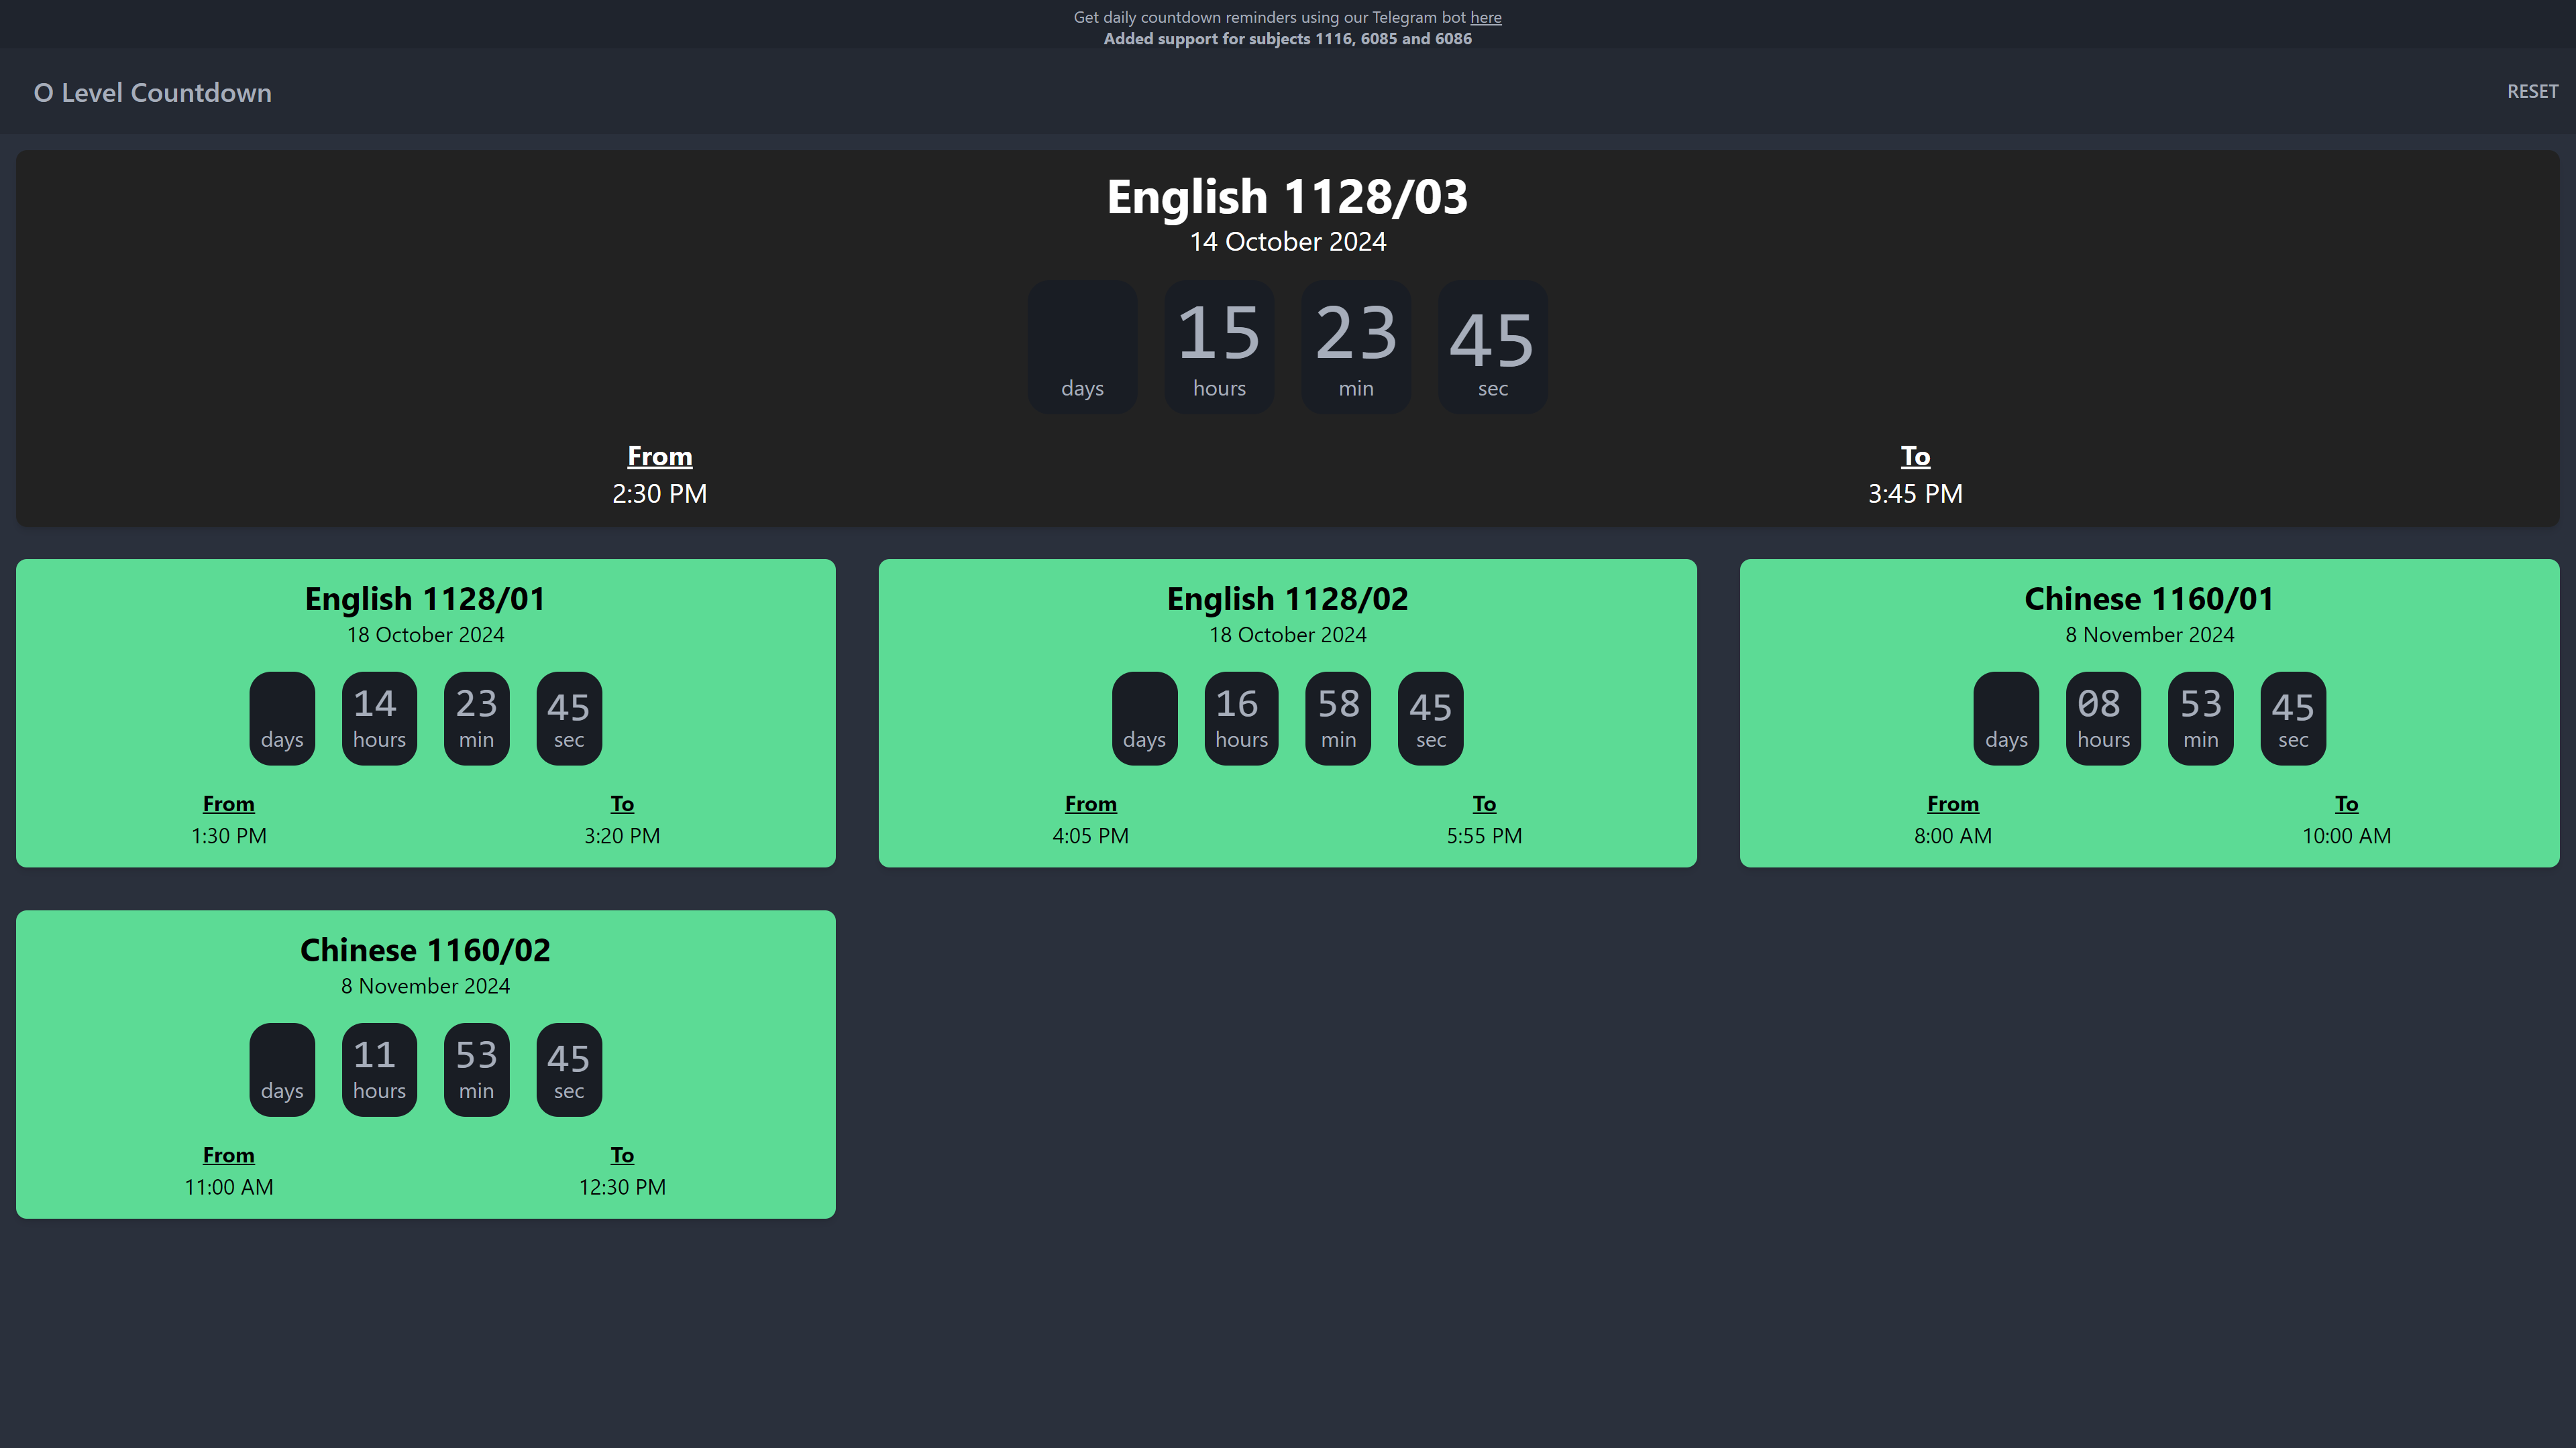
Task: Click the 08 hours counter in Chinese 1160/01
Action: 2103,719
